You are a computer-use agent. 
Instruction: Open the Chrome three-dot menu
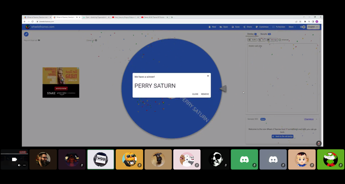coord(321,22)
